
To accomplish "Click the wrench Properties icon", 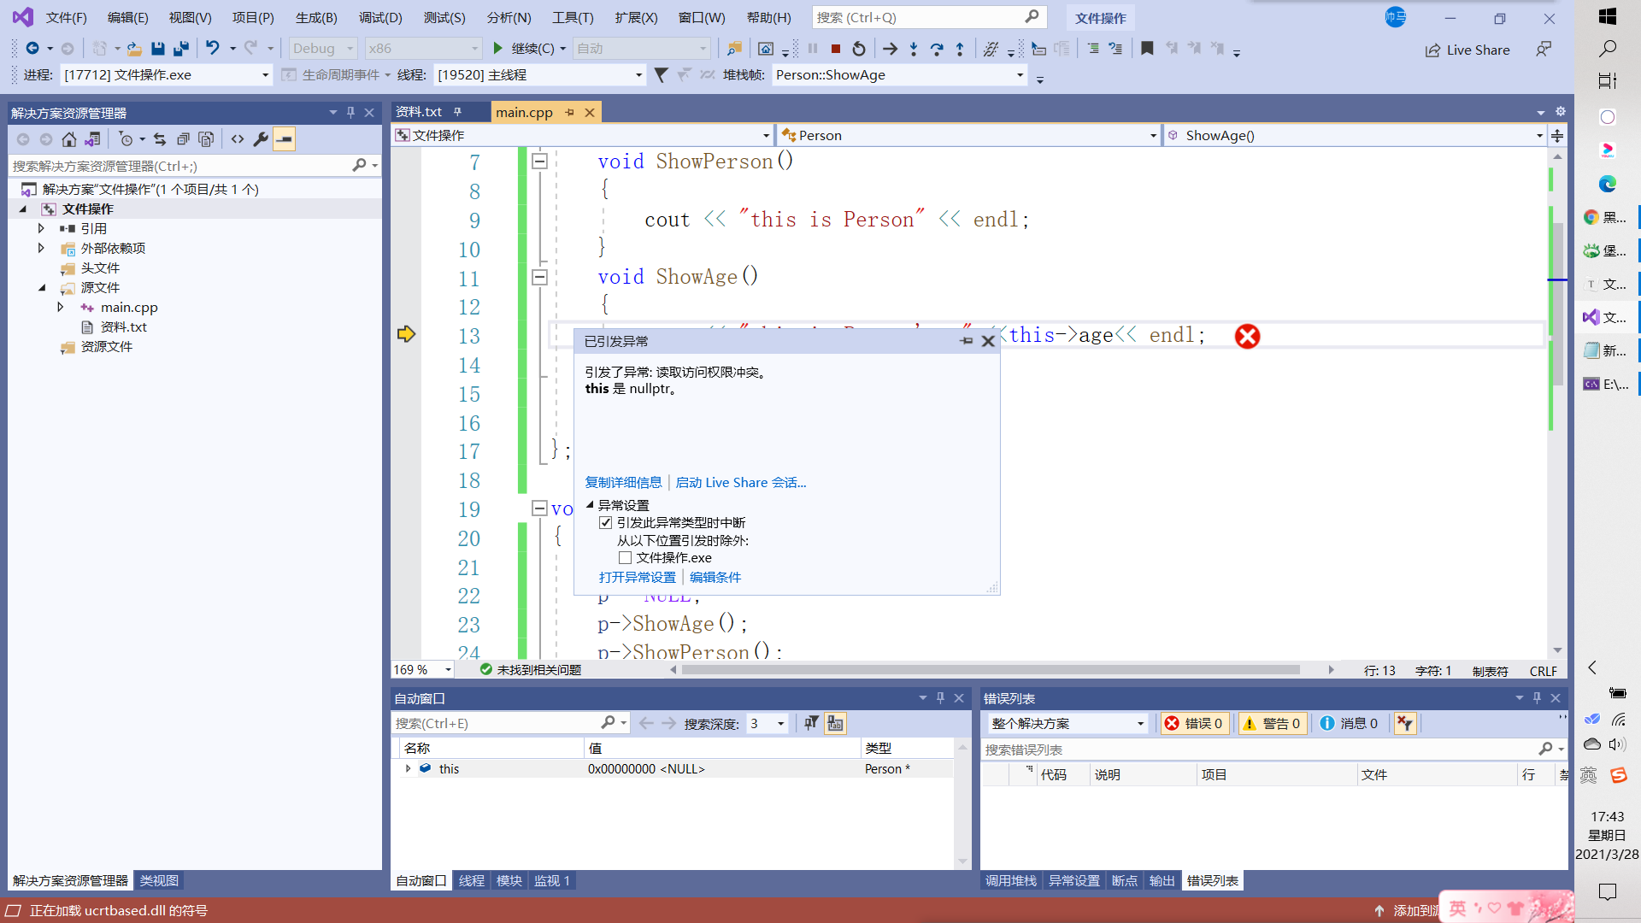I will [x=261, y=139].
